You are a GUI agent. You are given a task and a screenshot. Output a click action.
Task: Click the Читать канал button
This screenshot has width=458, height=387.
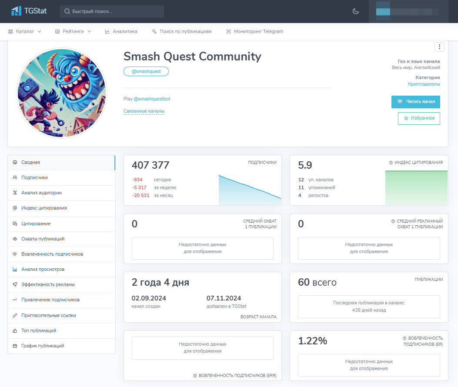(x=416, y=102)
